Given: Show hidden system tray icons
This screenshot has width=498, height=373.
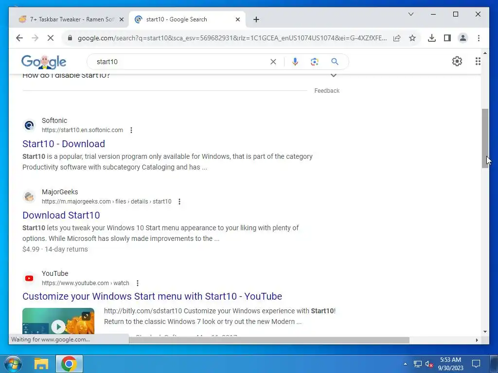Looking at the screenshot, I should (x=405, y=364).
